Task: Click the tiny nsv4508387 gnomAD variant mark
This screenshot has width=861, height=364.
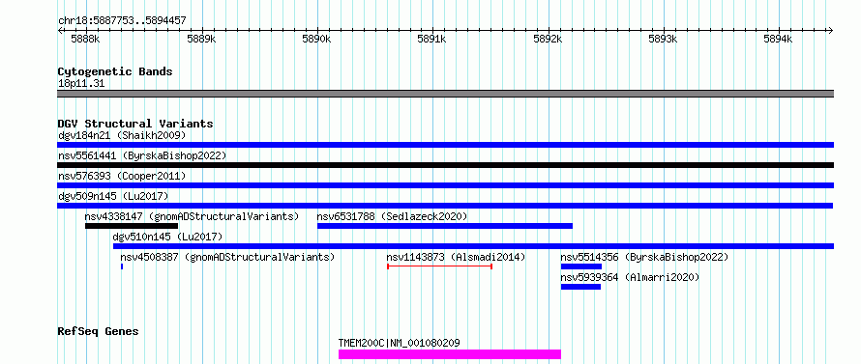Action: click(x=122, y=266)
